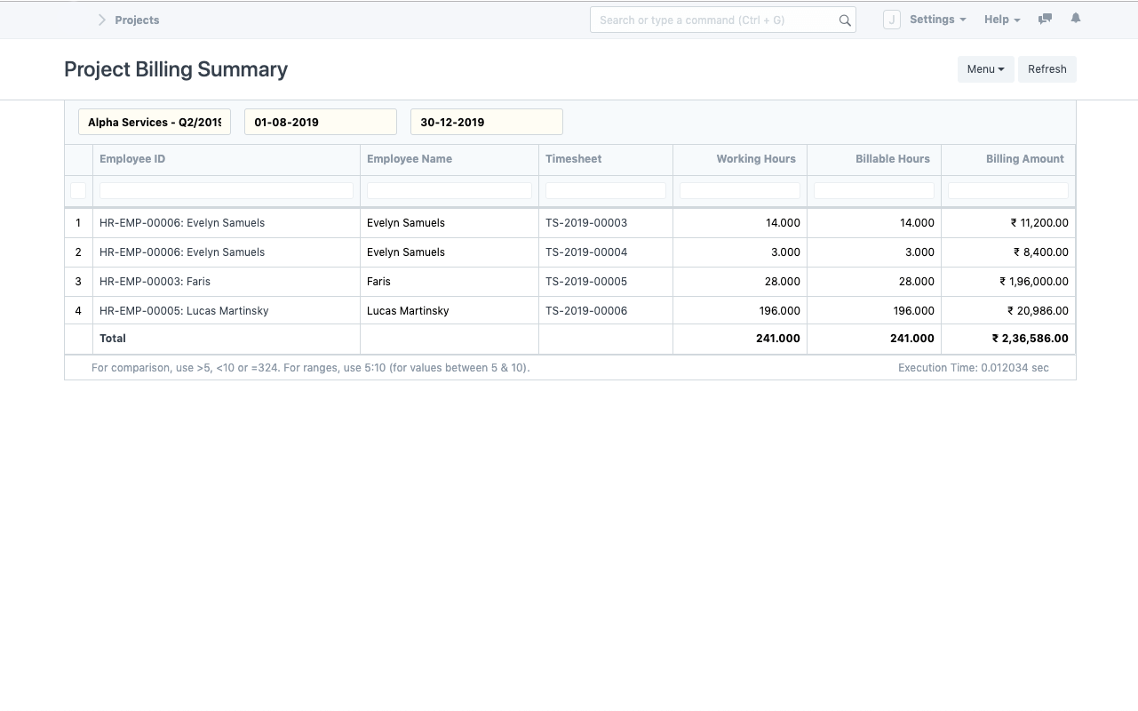
Task: Click the Timesheet column filter box
Action: pos(605,190)
